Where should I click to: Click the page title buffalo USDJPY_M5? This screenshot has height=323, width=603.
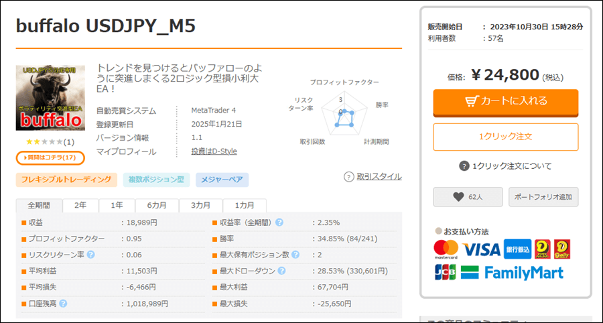(x=106, y=25)
